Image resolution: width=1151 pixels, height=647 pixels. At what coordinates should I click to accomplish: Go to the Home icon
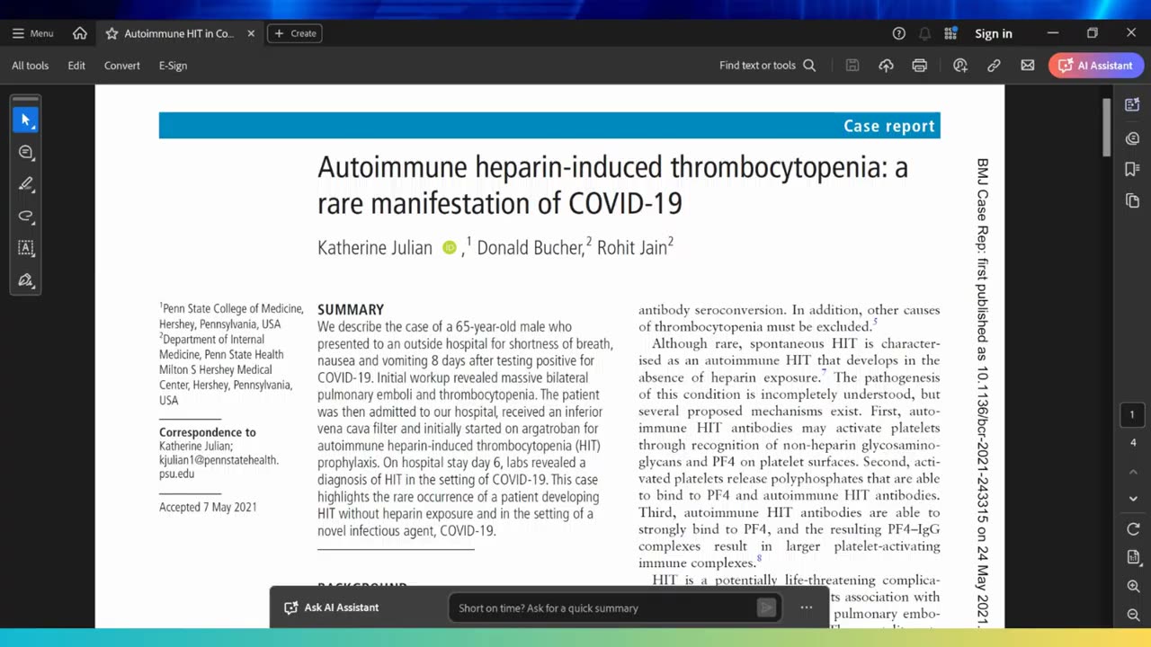click(x=80, y=33)
